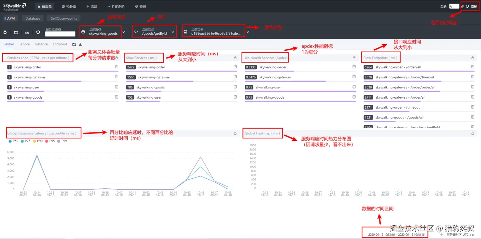
Task: Open the 当前服务 skywalking-goods service dropdown
Action: click(103, 31)
